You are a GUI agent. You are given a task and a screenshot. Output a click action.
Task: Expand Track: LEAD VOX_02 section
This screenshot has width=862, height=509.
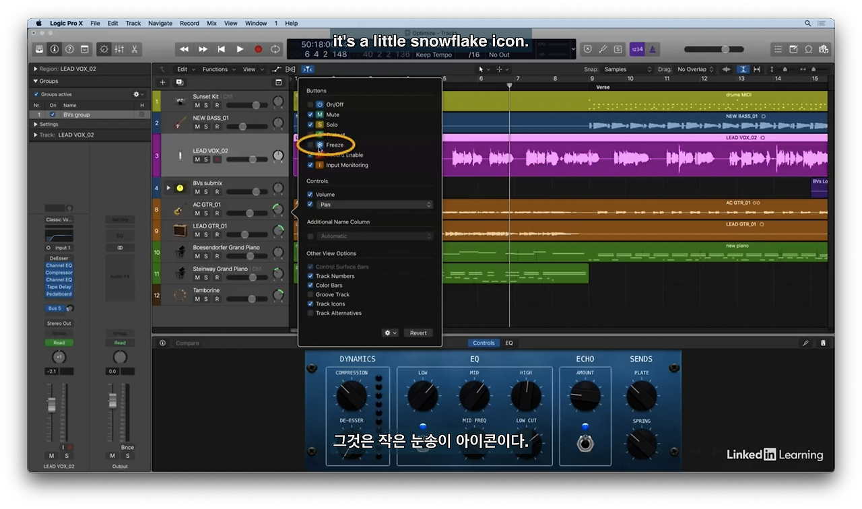pyautogui.click(x=35, y=135)
